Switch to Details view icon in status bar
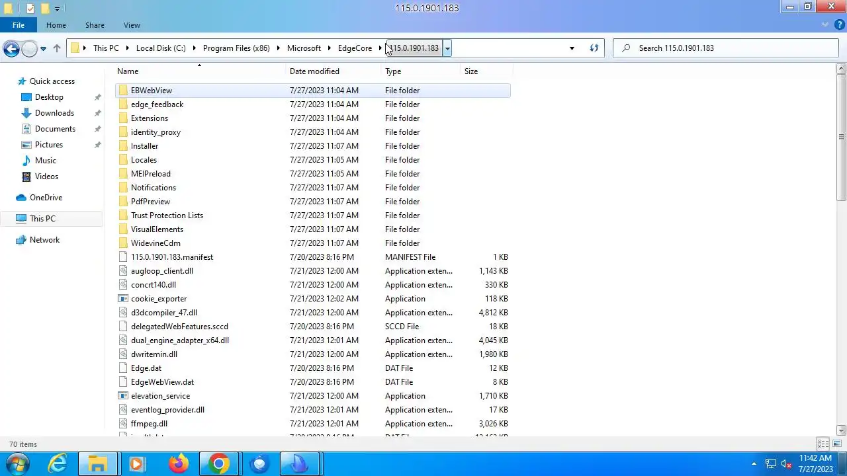Viewport: 847px width, 476px height. click(823, 444)
